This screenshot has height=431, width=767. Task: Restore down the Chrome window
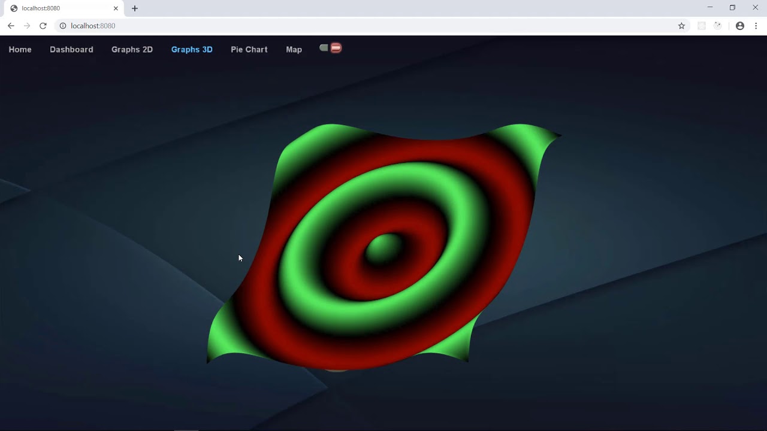pyautogui.click(x=732, y=8)
